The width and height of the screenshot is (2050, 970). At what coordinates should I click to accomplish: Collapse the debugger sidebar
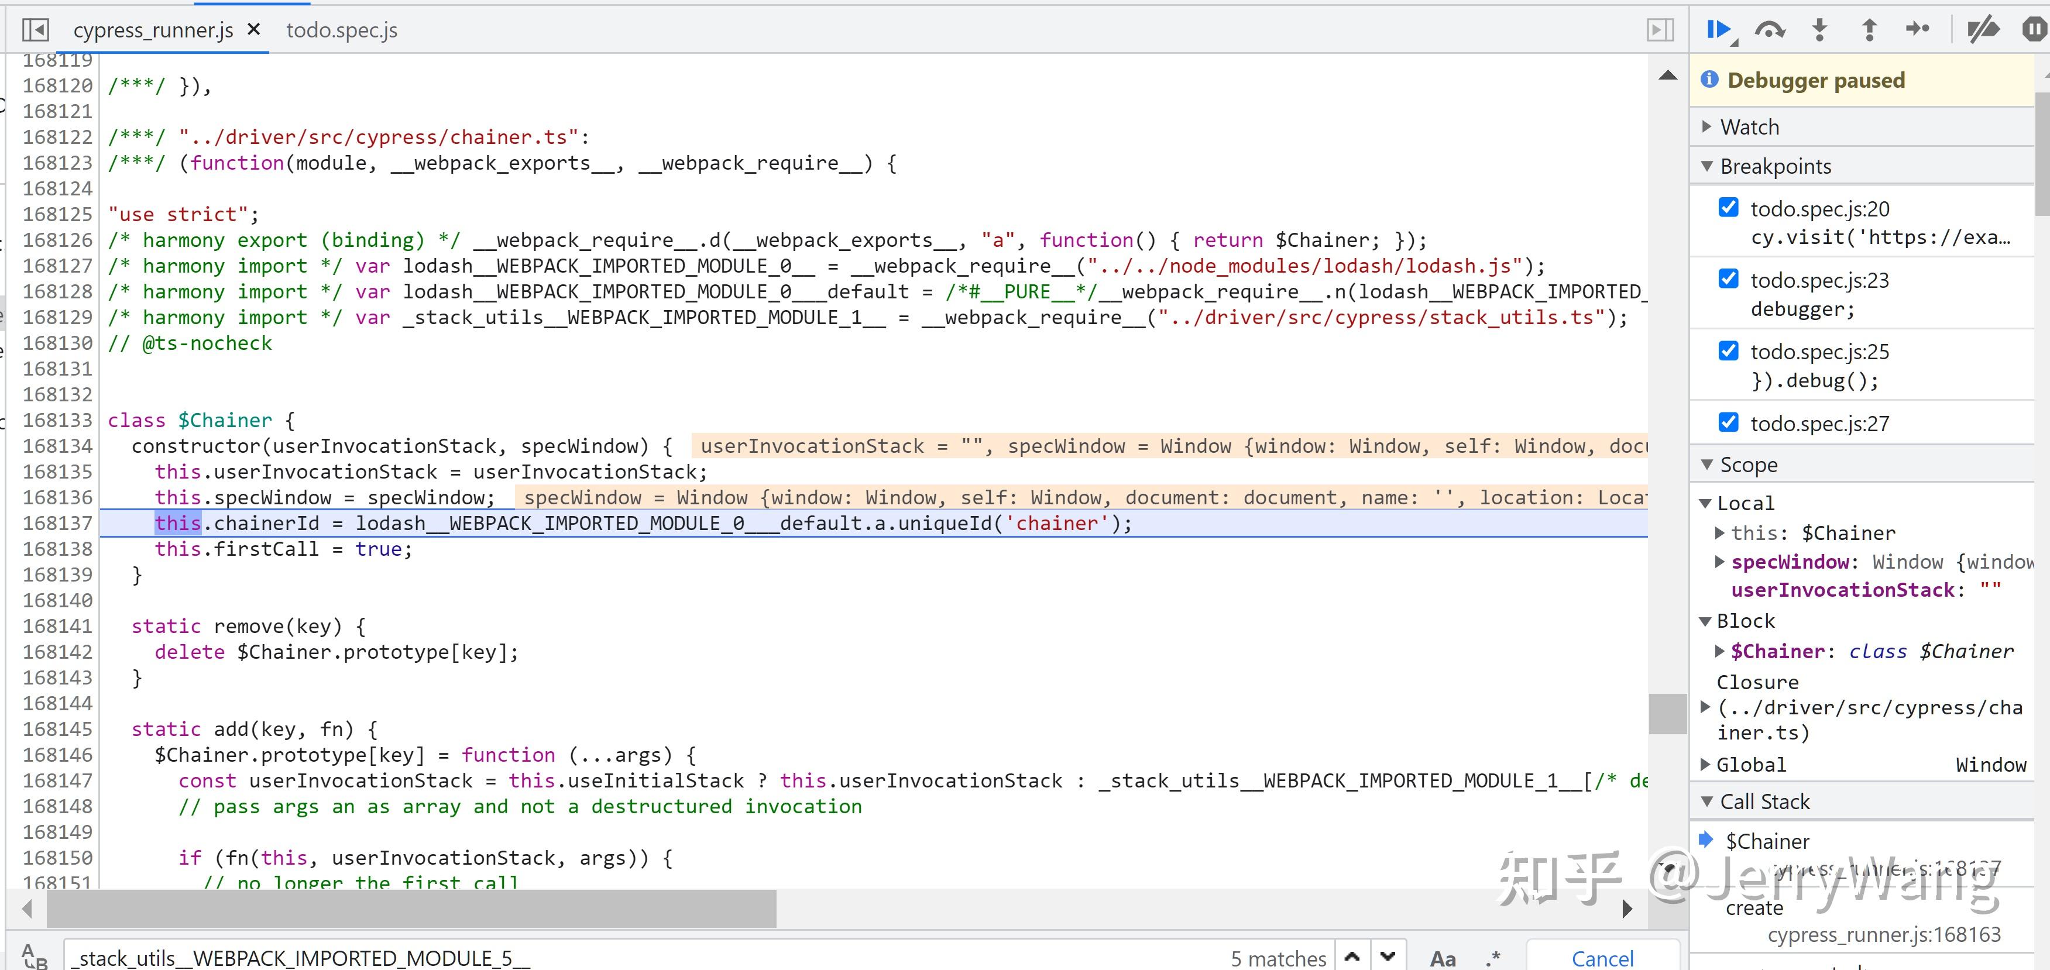click(1660, 30)
